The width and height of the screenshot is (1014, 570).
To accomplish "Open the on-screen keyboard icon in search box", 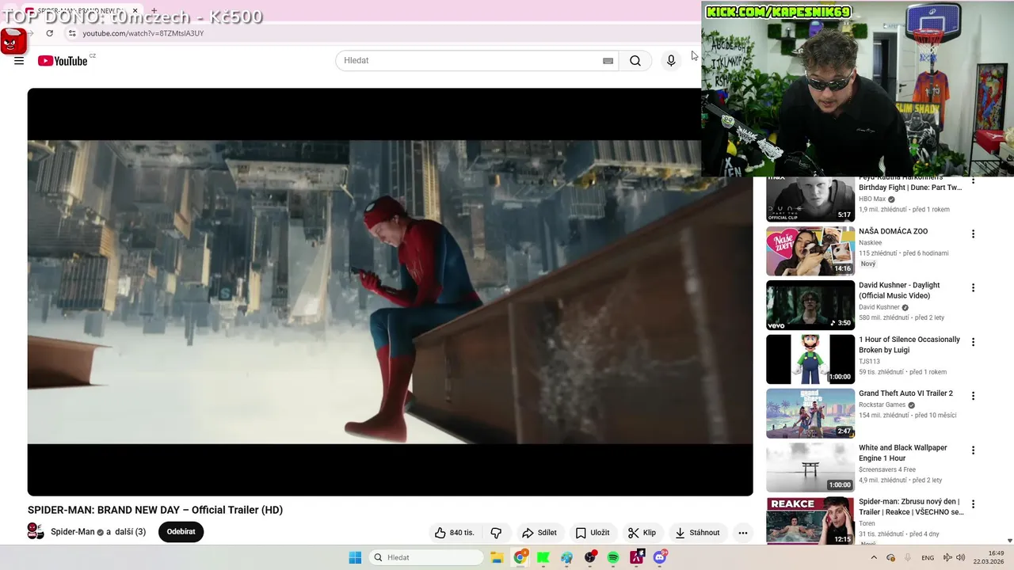I will tap(608, 61).
